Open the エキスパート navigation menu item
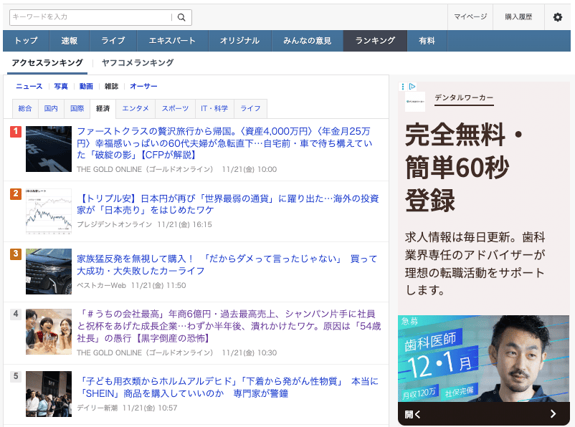The width and height of the screenshot is (575, 427). tap(172, 41)
